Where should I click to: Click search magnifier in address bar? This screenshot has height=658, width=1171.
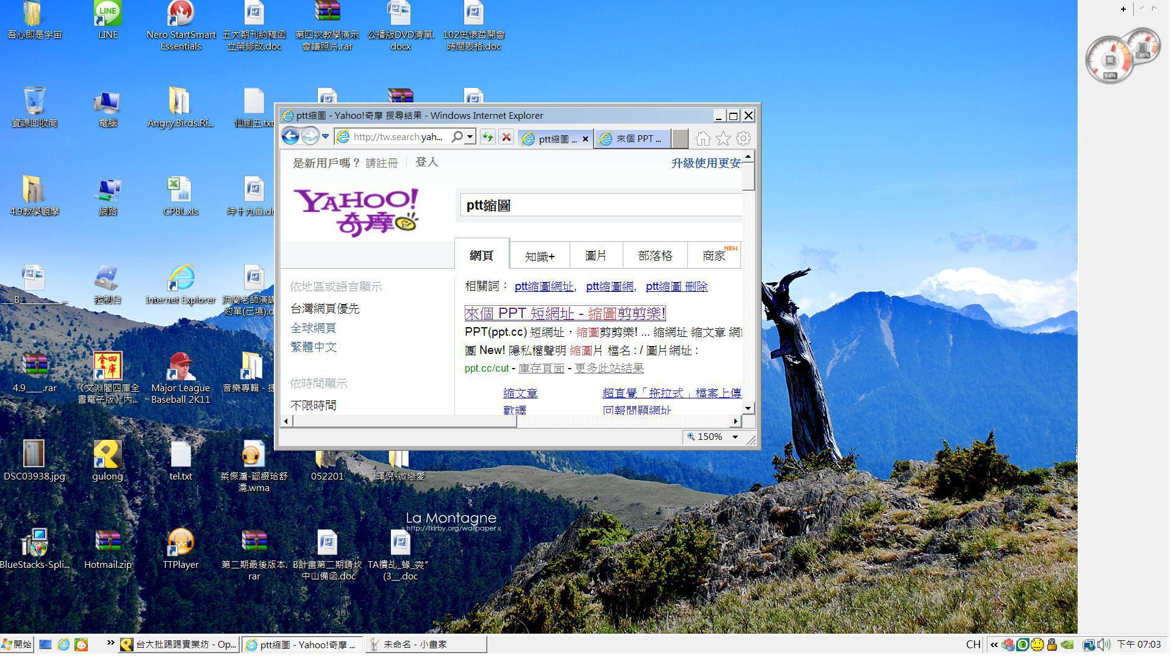point(457,137)
